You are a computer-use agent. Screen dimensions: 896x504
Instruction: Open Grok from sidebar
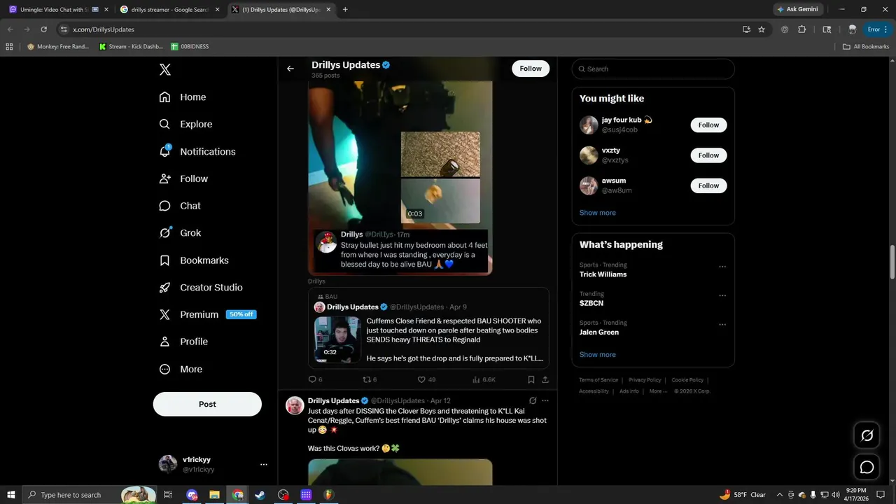pyautogui.click(x=180, y=233)
